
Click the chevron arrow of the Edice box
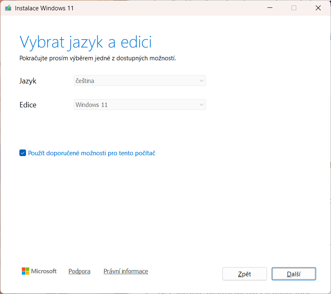point(201,105)
